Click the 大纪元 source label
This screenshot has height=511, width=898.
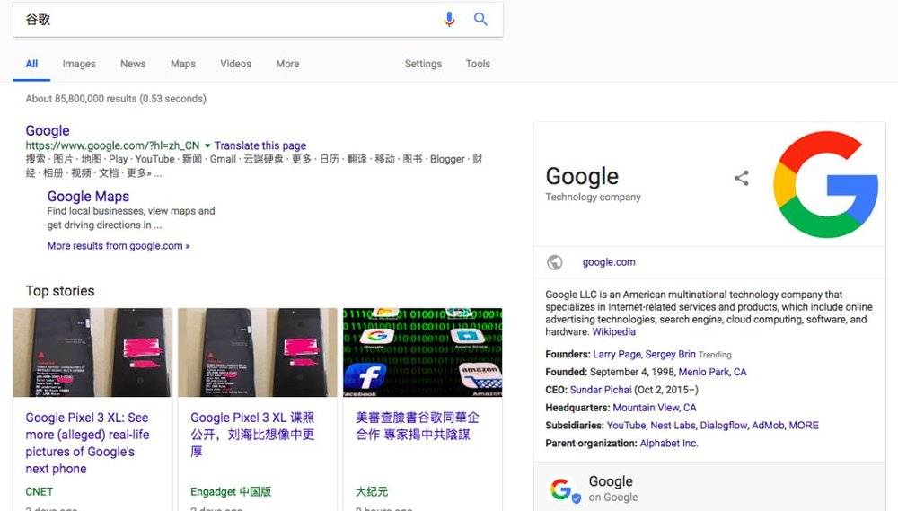(372, 491)
